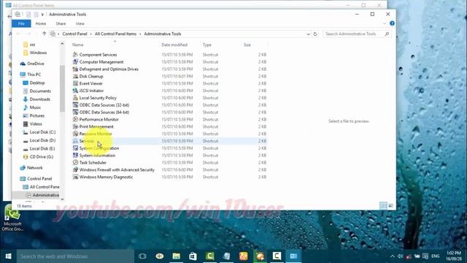Refresh the Administrative Tools folder view
467x263 pixels.
click(315, 34)
